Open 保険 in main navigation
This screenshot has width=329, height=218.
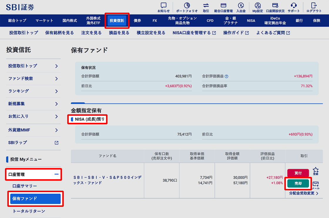click(317, 21)
